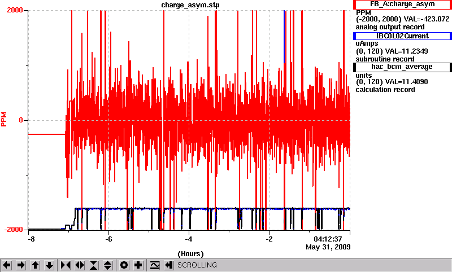Click the 'calculation record' description
This screenshot has width=452, height=272.
(385, 90)
